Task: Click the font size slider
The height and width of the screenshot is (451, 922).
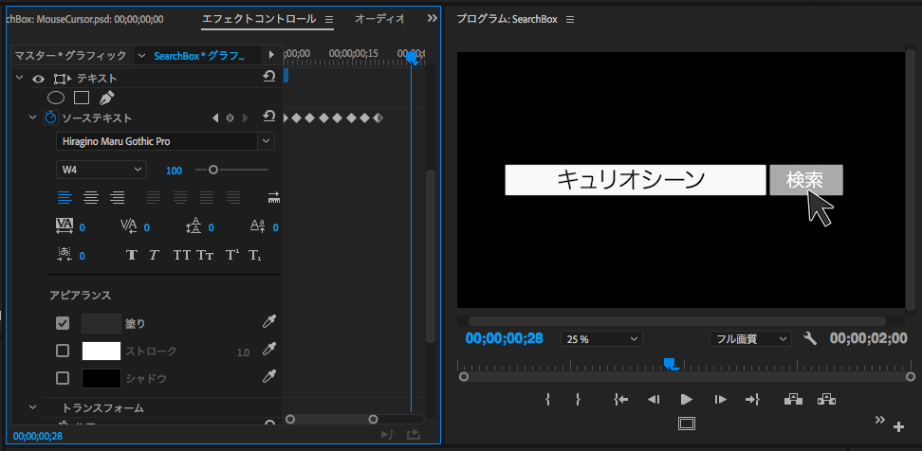Action: pyautogui.click(x=231, y=170)
